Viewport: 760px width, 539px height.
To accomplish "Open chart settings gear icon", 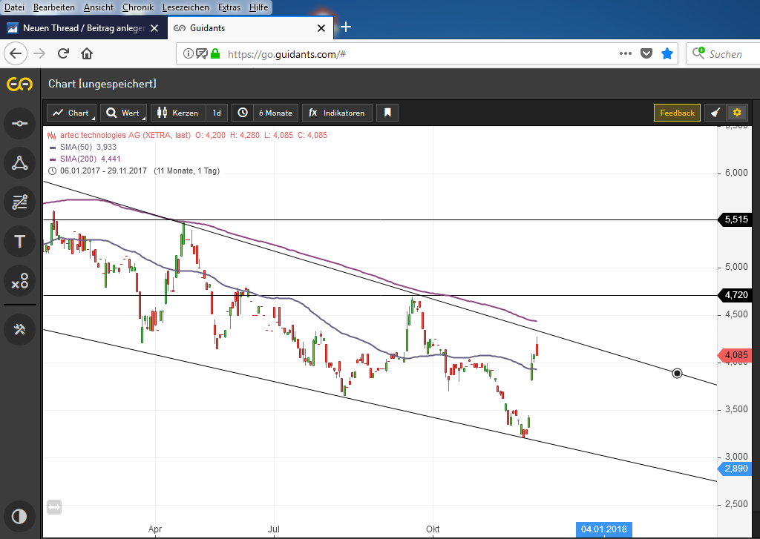I will pos(737,113).
